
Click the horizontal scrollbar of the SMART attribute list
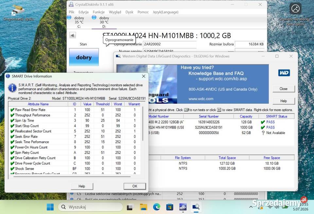[72, 176]
